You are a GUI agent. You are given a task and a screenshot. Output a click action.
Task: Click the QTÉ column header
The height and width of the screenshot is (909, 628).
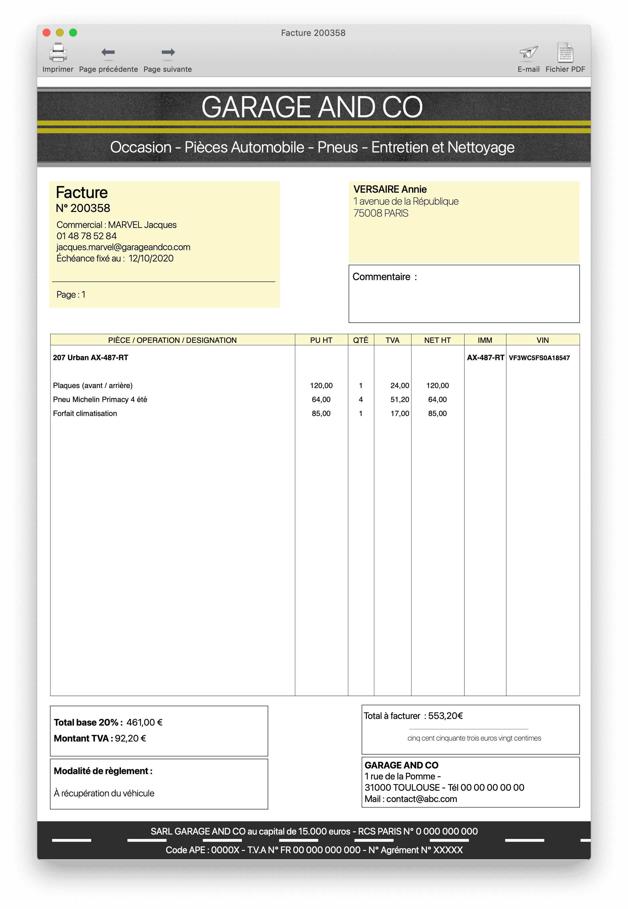pos(361,340)
